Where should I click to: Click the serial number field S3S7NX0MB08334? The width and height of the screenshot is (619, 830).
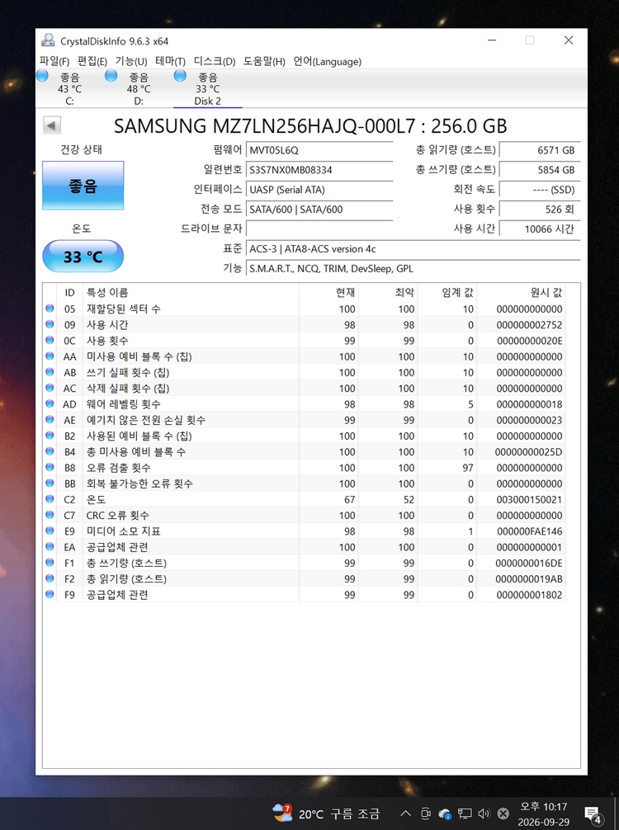pyautogui.click(x=319, y=170)
